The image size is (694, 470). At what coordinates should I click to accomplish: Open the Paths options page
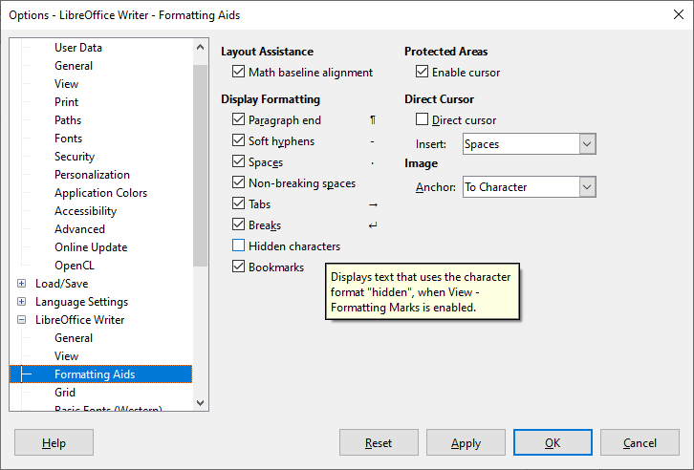(x=68, y=119)
